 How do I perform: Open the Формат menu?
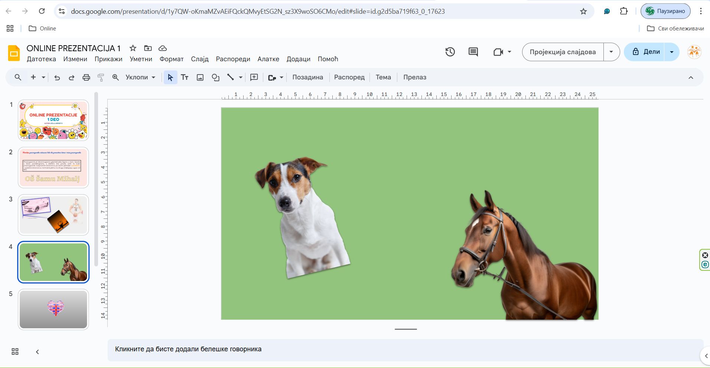[171, 59]
